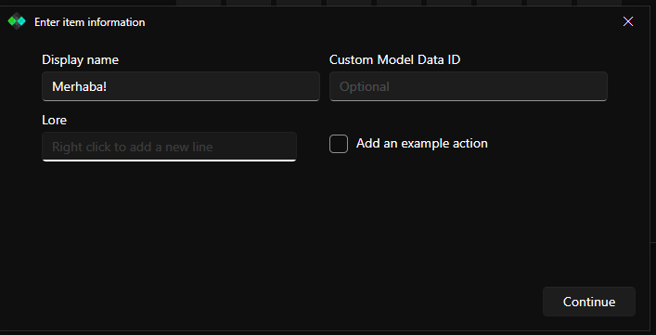Image resolution: width=656 pixels, height=335 pixels.
Task: Click the 'Lore' label above the field
Action: 55,120
